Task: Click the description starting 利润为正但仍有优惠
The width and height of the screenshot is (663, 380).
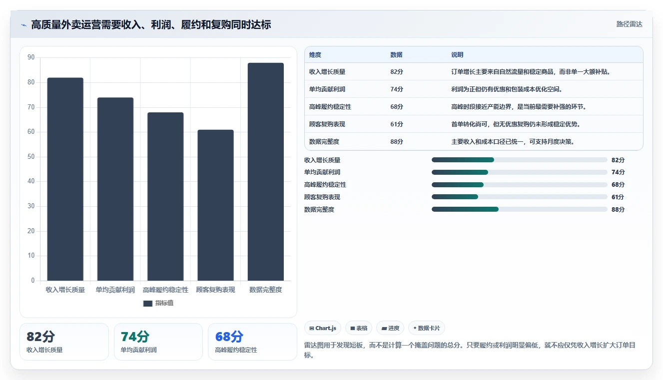Action: click(507, 89)
